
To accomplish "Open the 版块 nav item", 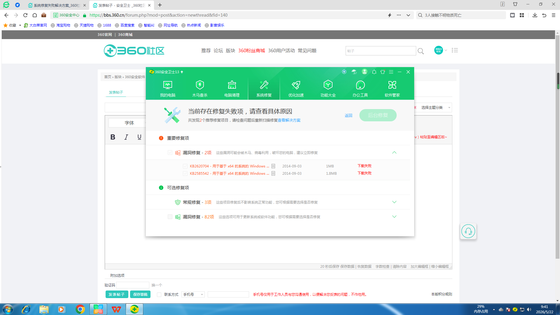I will [230, 51].
